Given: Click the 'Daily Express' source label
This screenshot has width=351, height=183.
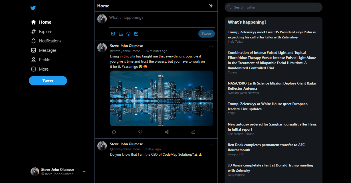Looking at the screenshot, I should point(236,175).
